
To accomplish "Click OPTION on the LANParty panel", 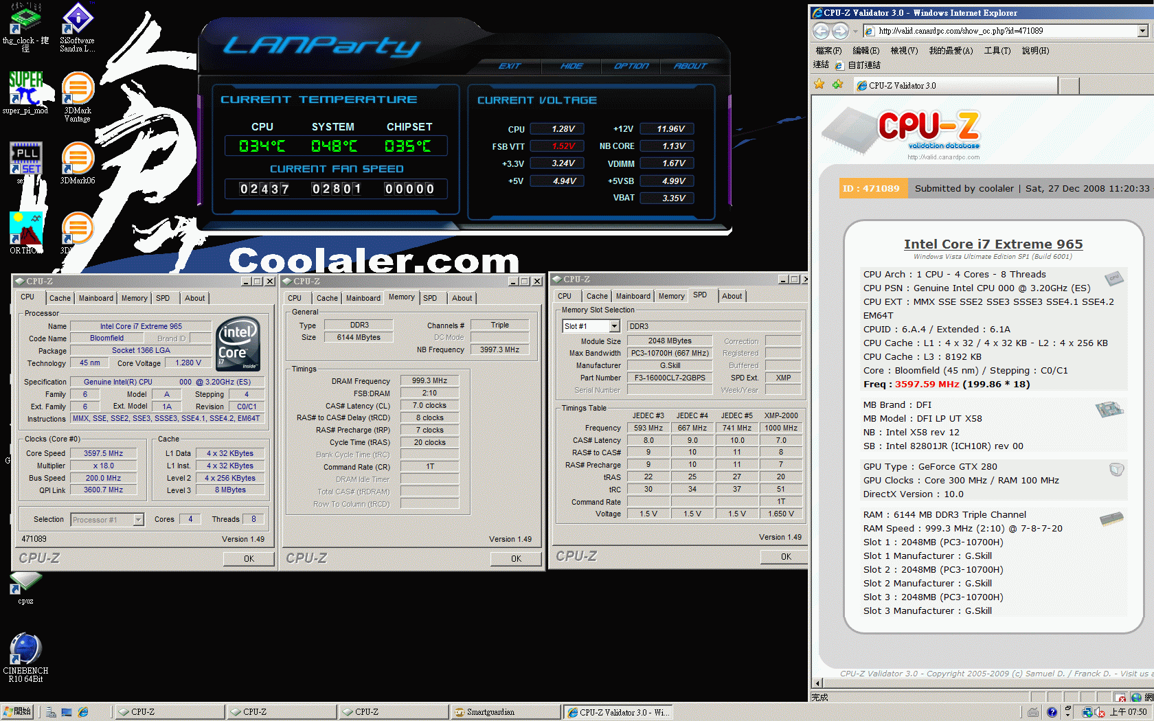I will tap(631, 66).
